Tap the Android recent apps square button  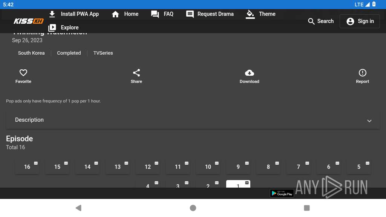(307, 208)
